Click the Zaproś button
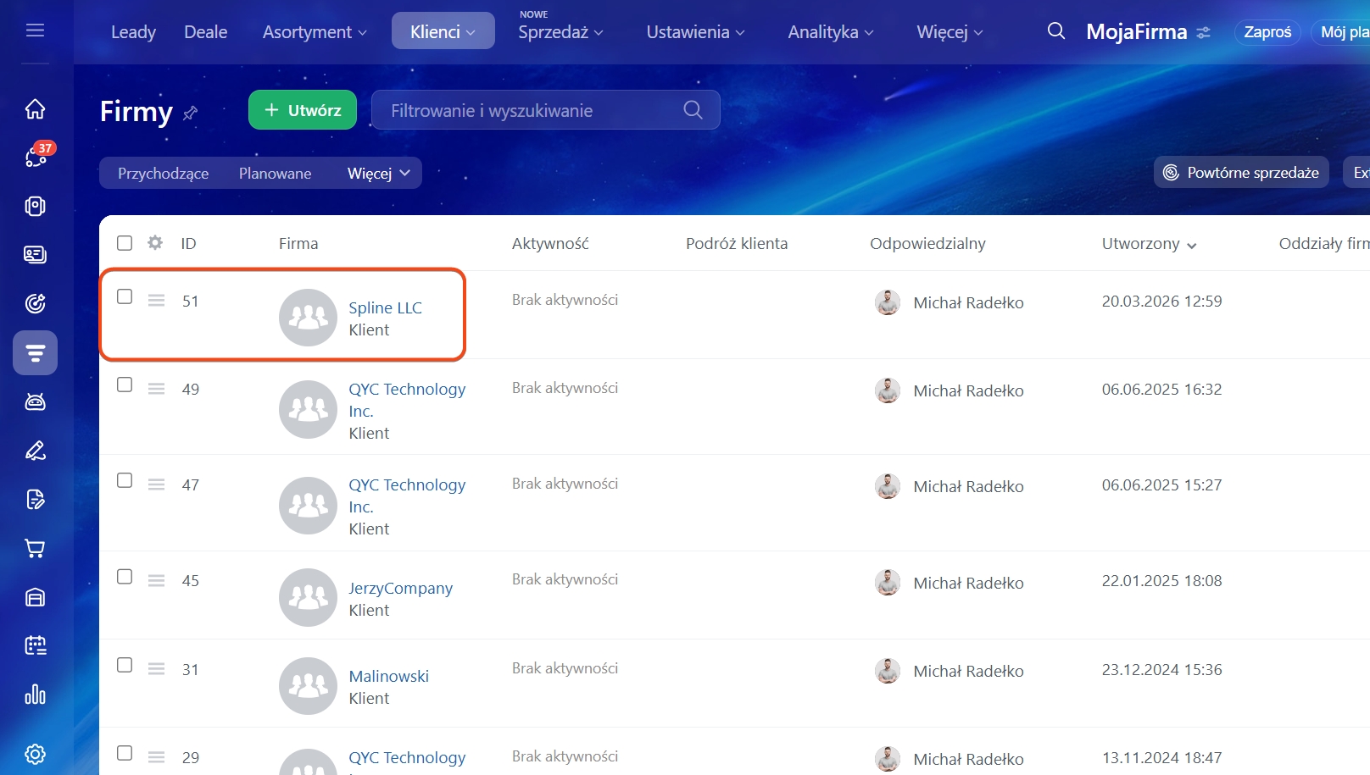 [x=1267, y=32]
